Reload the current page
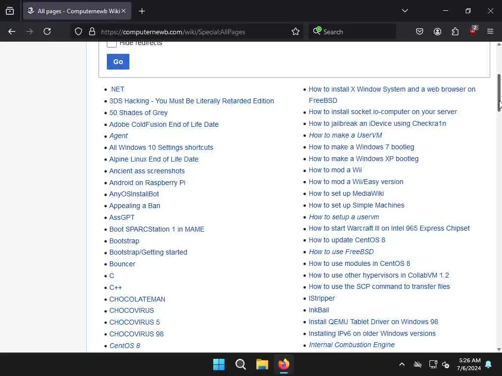502x376 pixels. tap(47, 31)
